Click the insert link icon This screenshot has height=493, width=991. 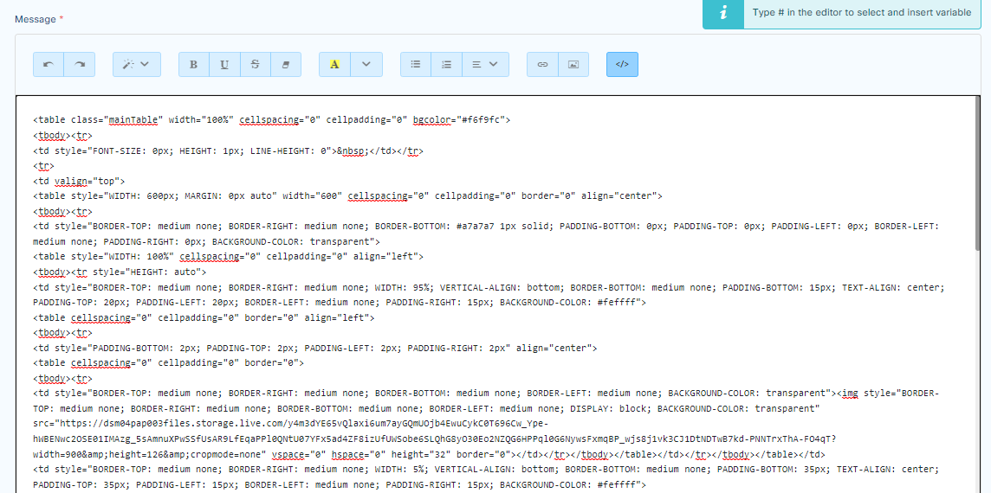(542, 64)
